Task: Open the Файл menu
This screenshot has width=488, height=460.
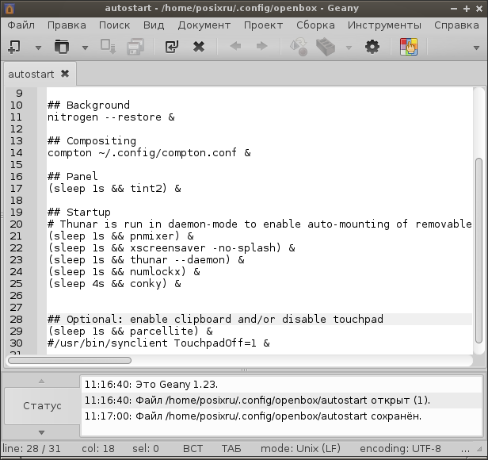Action: [21, 25]
